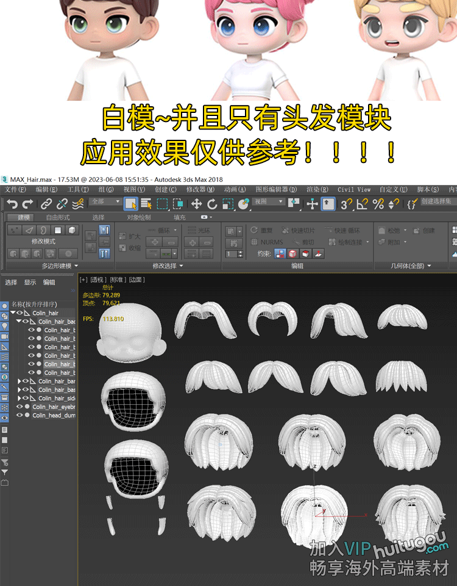Open the 视图 reference coordinate dropdown
457x586 pixels.
coord(269,202)
